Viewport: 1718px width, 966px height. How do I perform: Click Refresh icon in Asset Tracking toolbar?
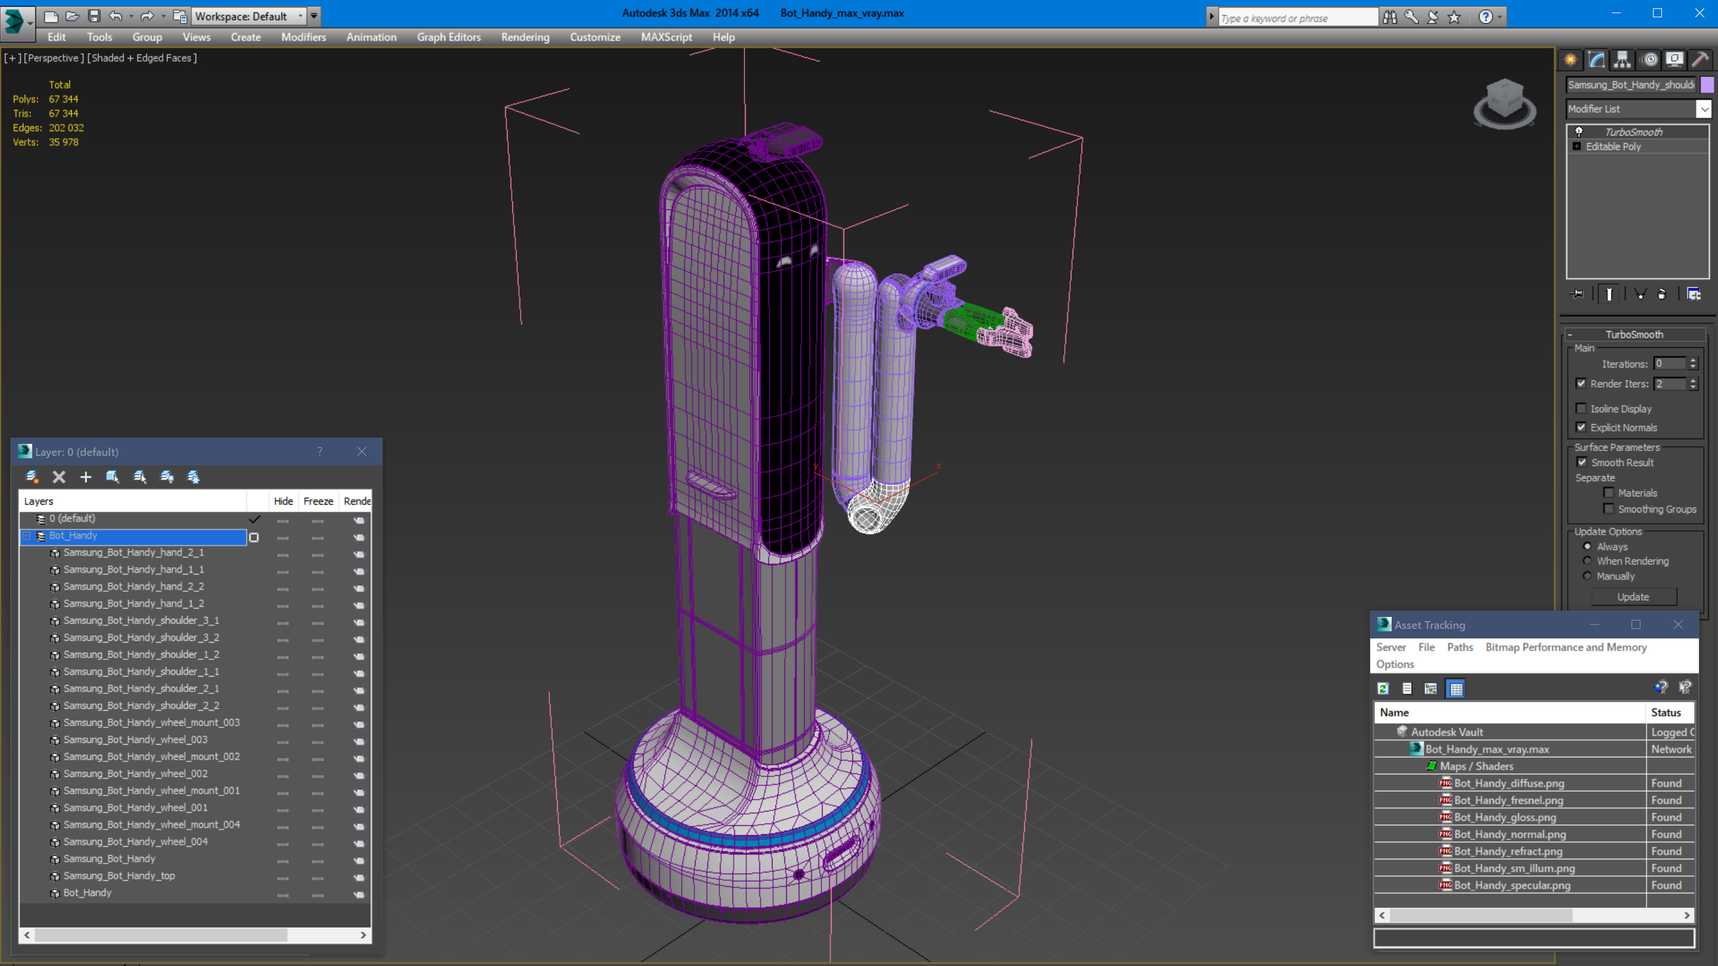tap(1383, 689)
